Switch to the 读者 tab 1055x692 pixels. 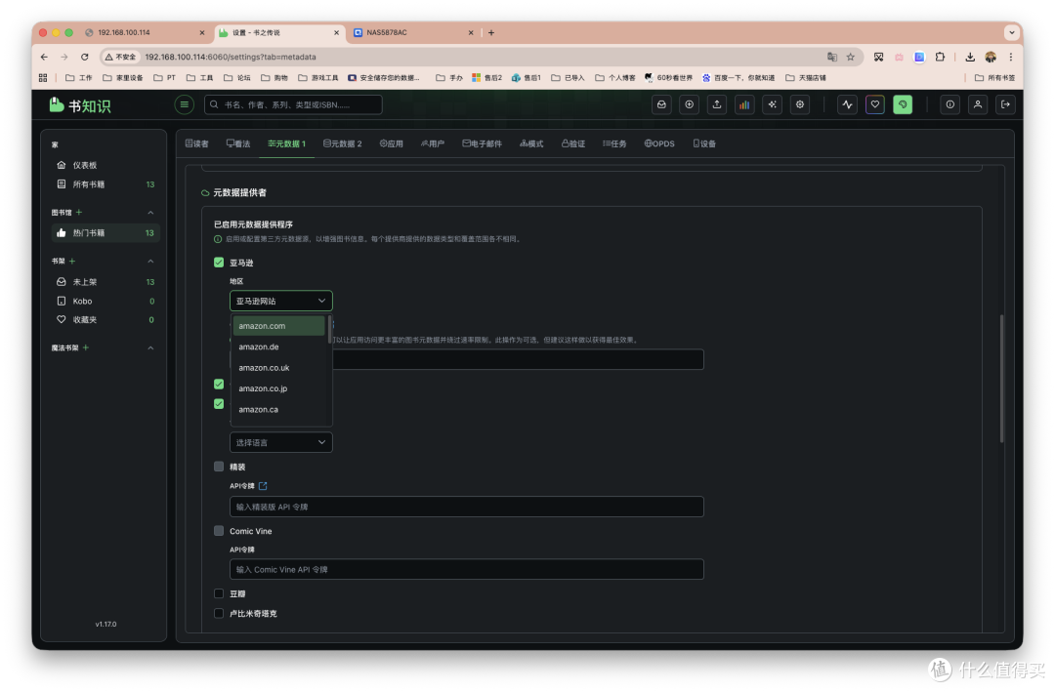click(197, 143)
